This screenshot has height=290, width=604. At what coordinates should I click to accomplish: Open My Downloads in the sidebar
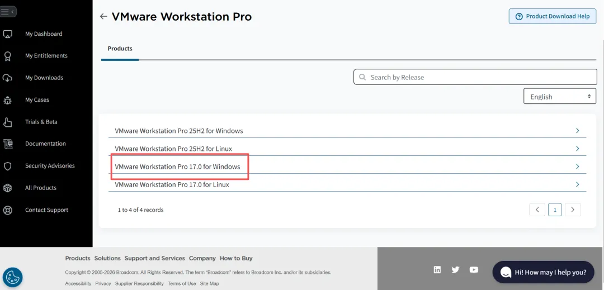44,78
